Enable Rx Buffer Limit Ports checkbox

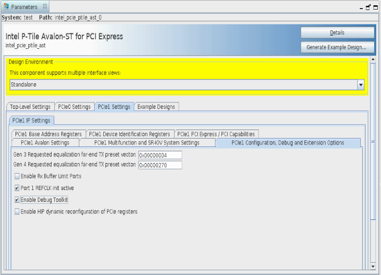[17, 176]
